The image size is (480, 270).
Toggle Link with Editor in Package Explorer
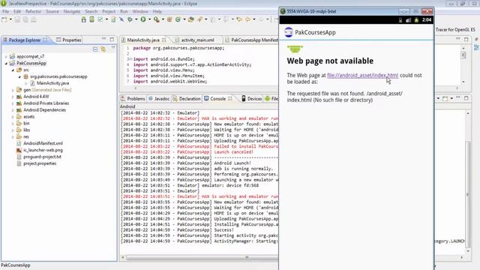click(103, 49)
